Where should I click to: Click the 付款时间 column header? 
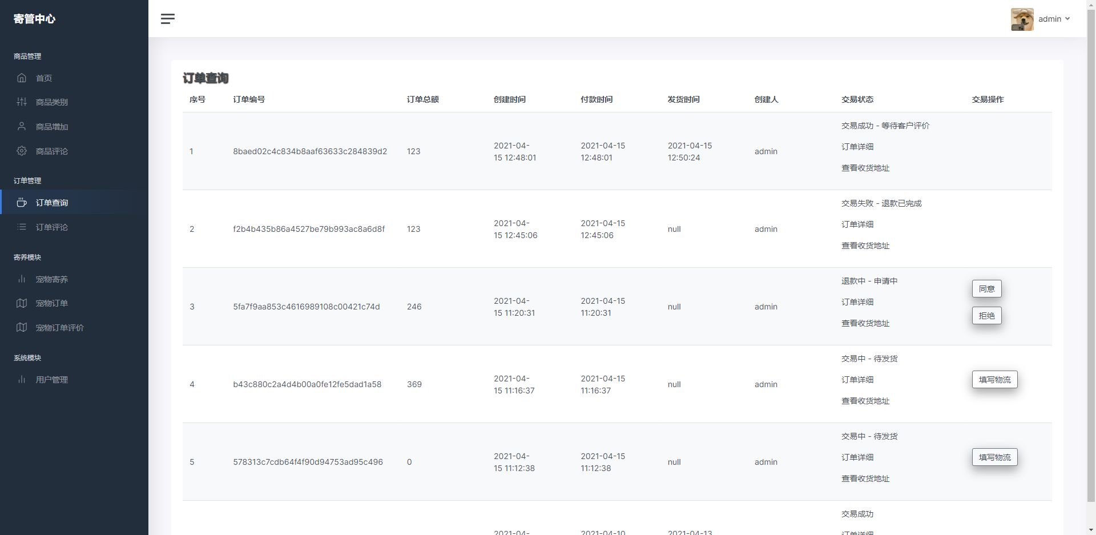tap(597, 99)
